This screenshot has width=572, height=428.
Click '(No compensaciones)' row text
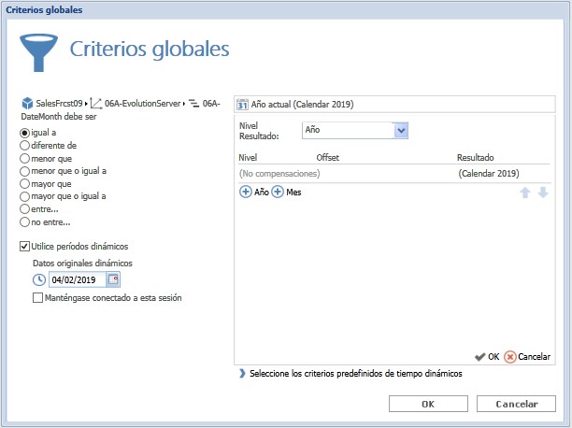click(279, 173)
